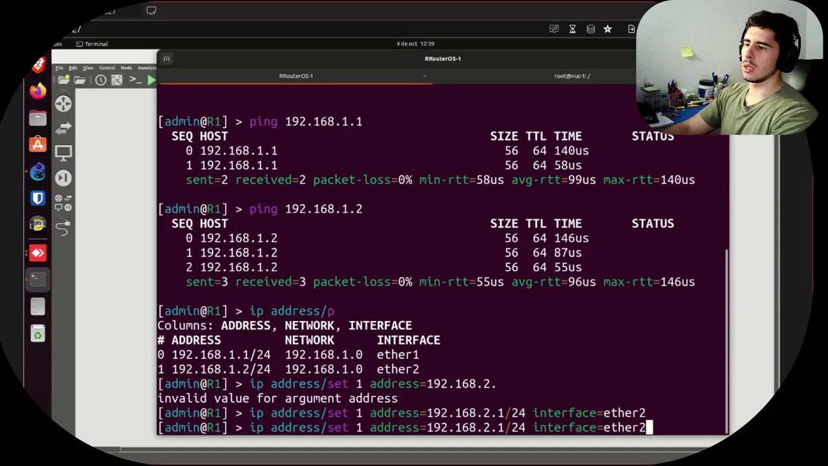Open GNS3 File menu
The image size is (828, 466).
(x=60, y=68)
